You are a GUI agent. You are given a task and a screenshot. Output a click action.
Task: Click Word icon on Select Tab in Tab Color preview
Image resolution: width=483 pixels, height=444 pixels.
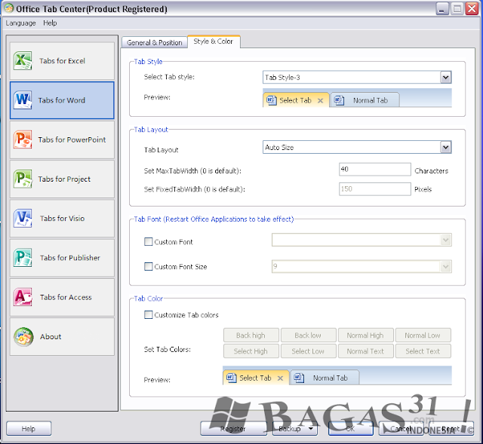pos(232,378)
